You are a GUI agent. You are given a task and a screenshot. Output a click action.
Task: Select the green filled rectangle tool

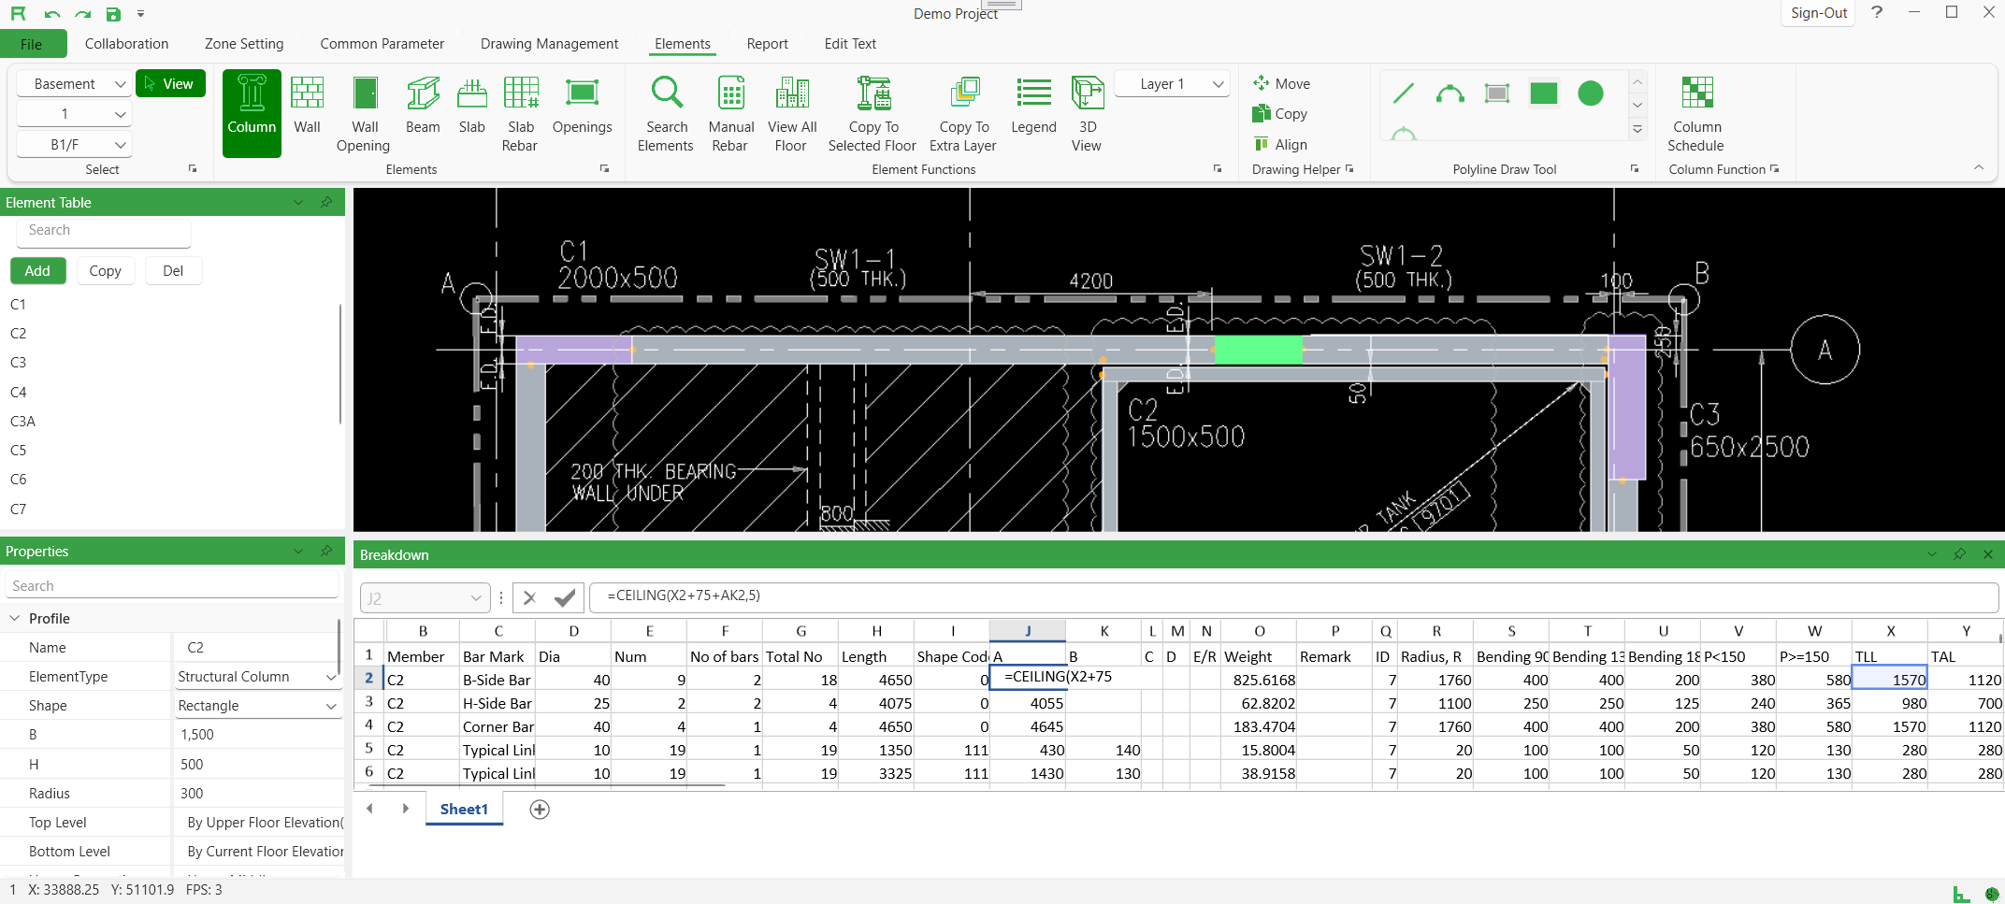point(1543,93)
